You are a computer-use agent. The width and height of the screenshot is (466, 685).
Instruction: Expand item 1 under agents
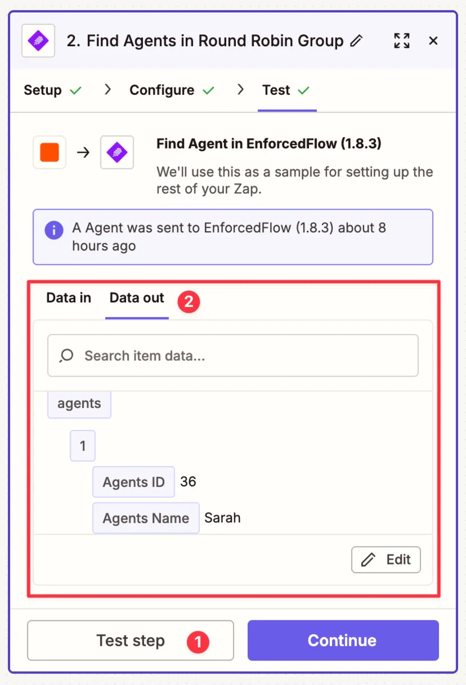click(x=82, y=446)
